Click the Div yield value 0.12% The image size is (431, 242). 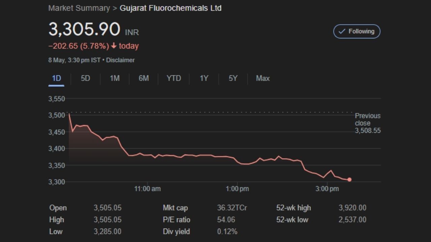pos(227,231)
